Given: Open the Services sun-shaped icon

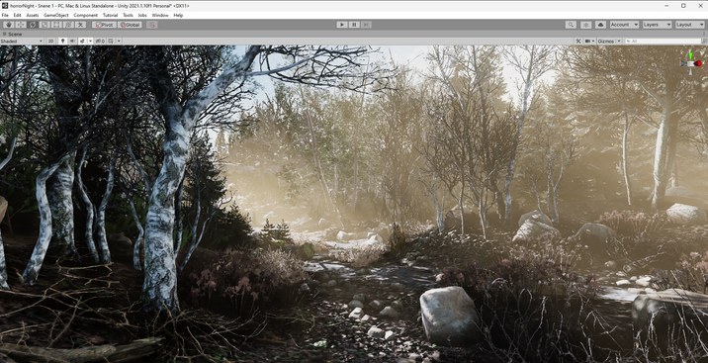Looking at the screenshot, I should (x=585, y=25).
